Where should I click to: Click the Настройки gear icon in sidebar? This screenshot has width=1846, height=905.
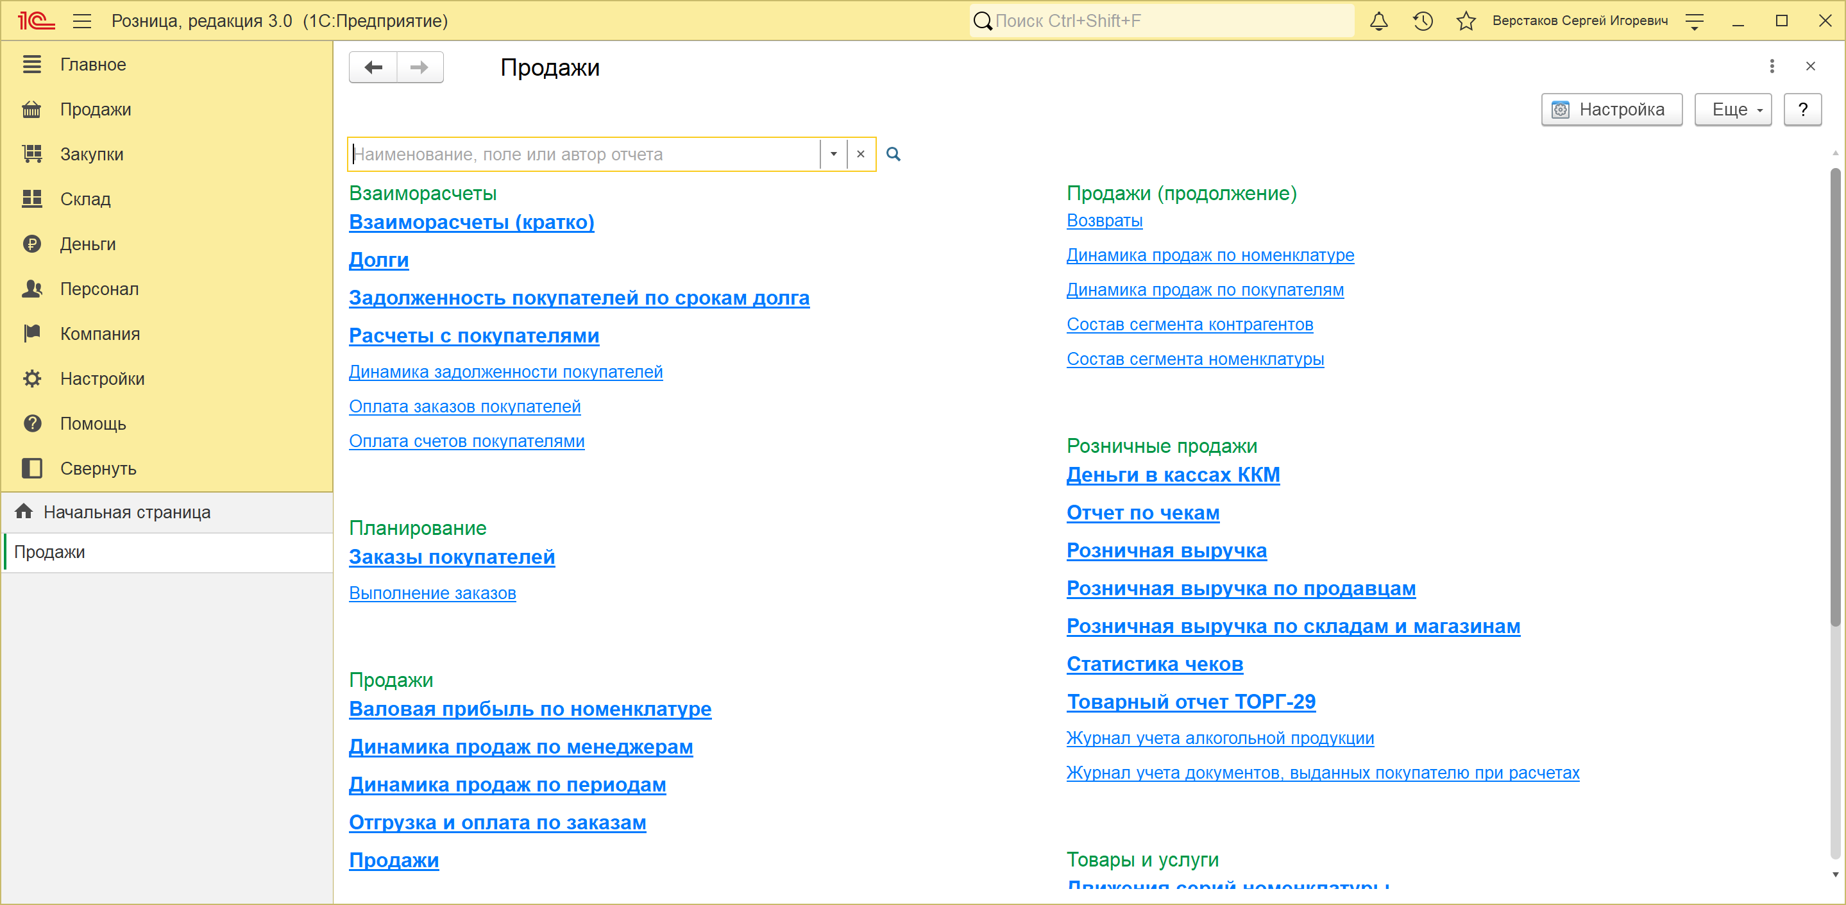[x=32, y=378]
